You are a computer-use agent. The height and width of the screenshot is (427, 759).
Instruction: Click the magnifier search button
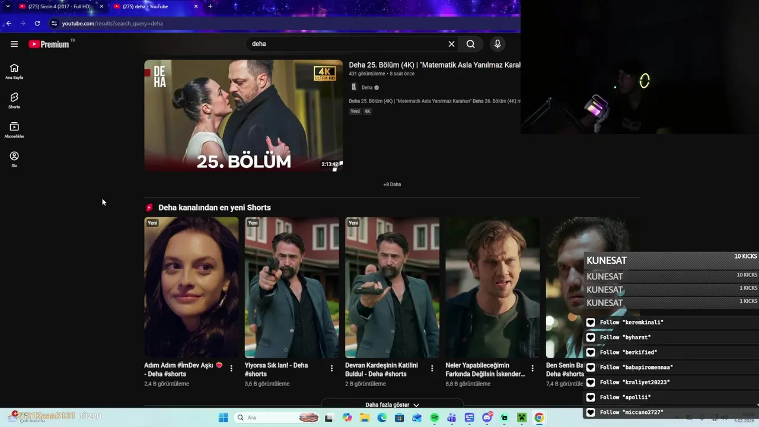pos(470,44)
